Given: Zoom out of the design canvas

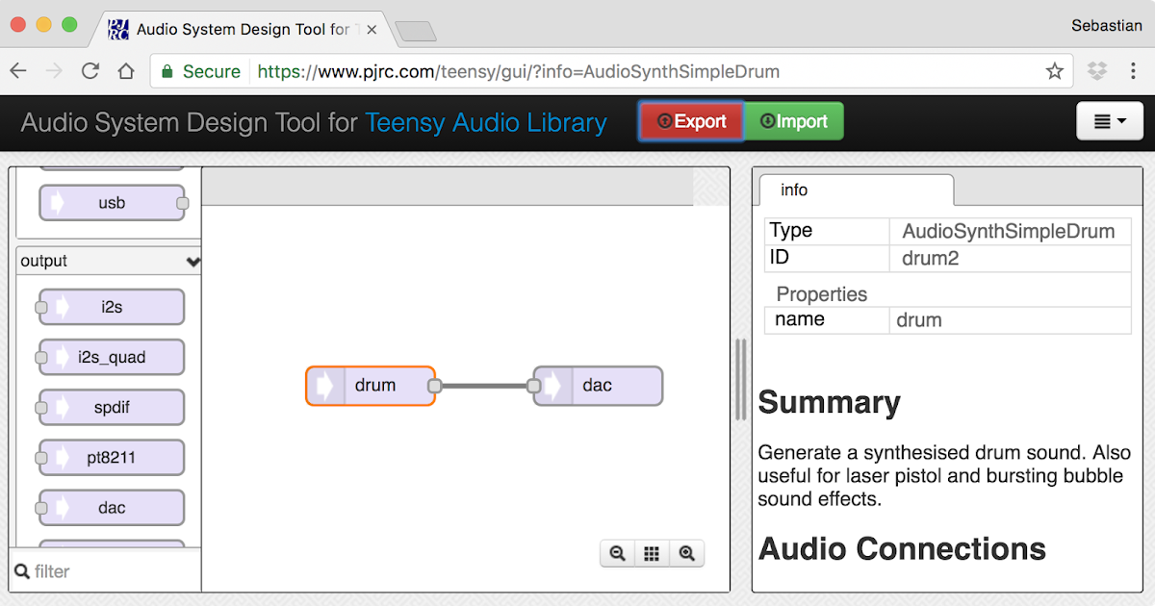Looking at the screenshot, I should click(618, 553).
